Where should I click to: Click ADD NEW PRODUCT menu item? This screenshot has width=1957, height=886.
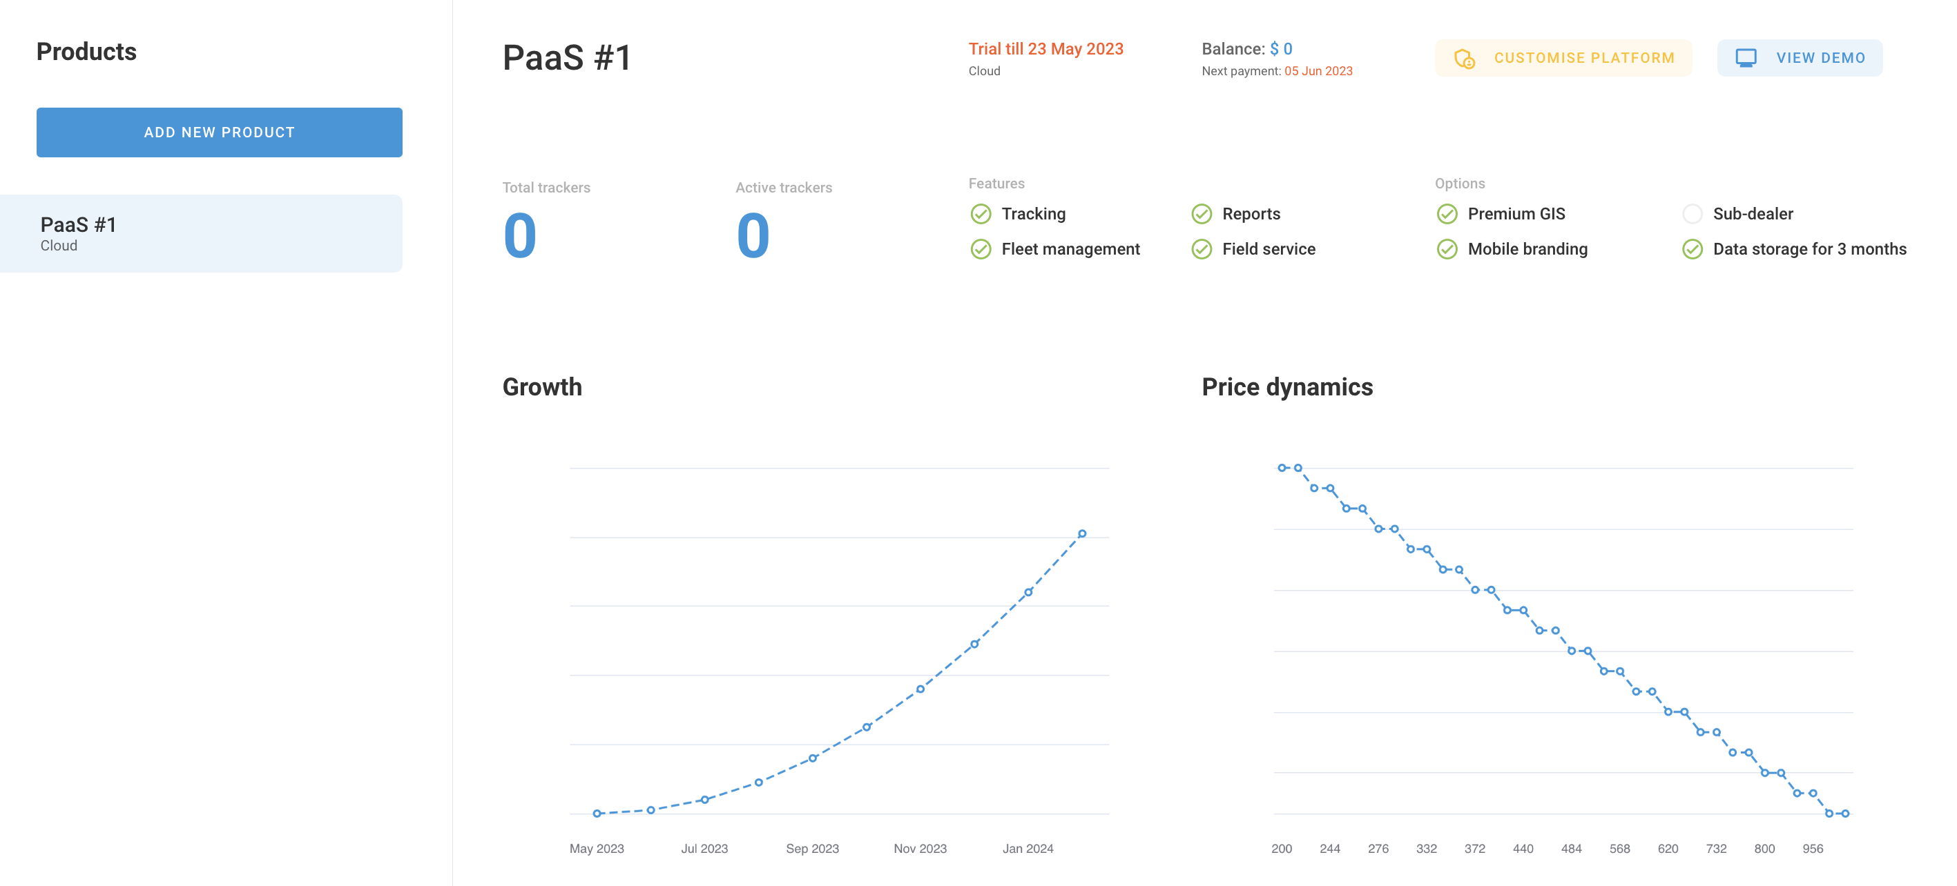(x=220, y=132)
